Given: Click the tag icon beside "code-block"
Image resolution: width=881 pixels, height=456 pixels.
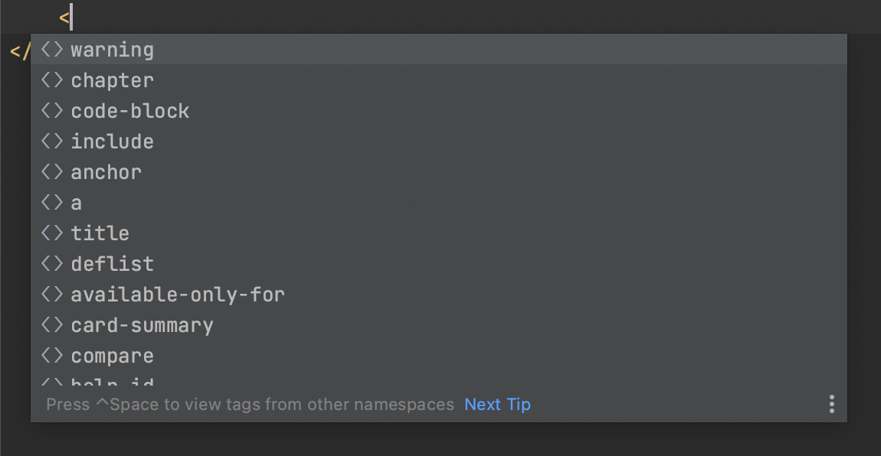Looking at the screenshot, I should [51, 110].
